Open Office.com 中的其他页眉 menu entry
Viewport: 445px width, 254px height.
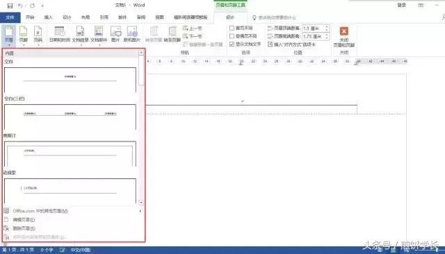click(x=73, y=211)
